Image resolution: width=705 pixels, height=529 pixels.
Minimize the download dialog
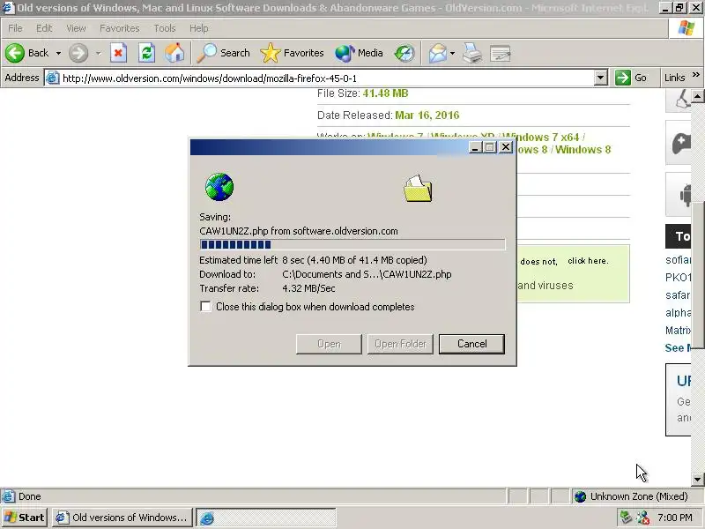click(x=475, y=147)
